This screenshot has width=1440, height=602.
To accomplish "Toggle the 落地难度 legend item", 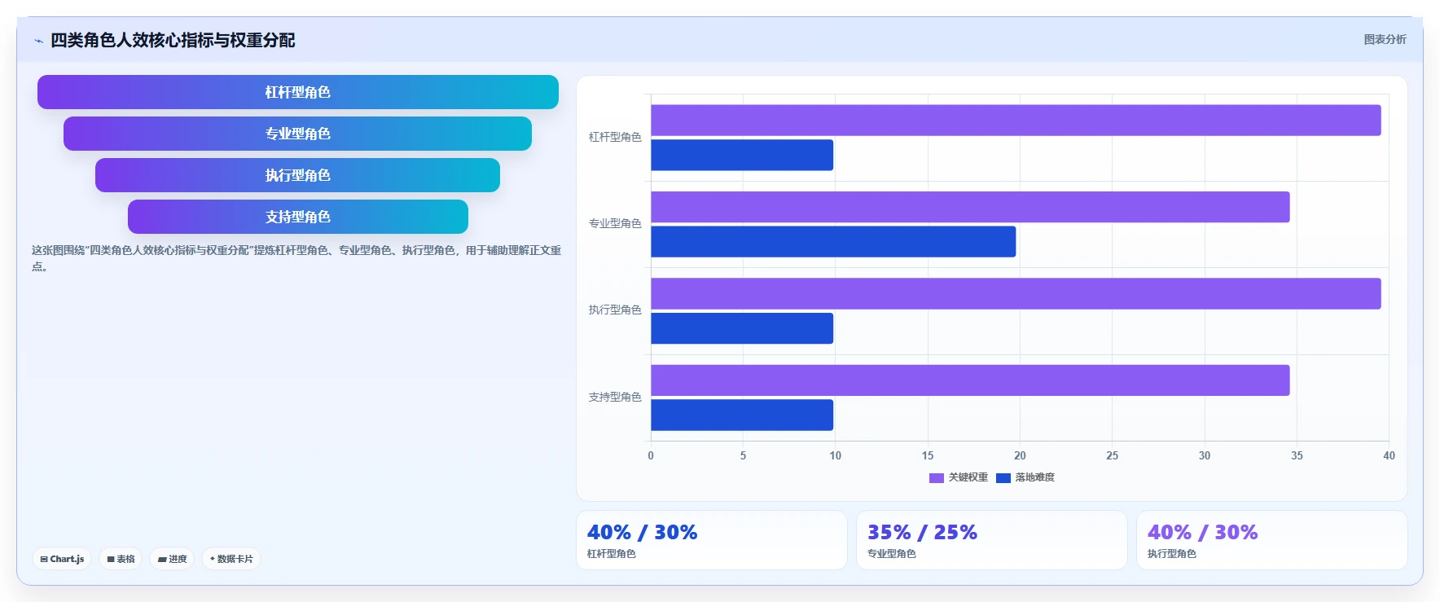I will (x=1025, y=477).
